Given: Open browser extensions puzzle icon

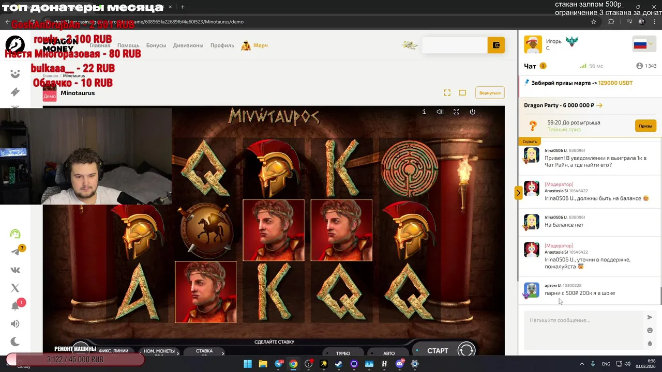Looking at the screenshot, I should click(x=611, y=22).
